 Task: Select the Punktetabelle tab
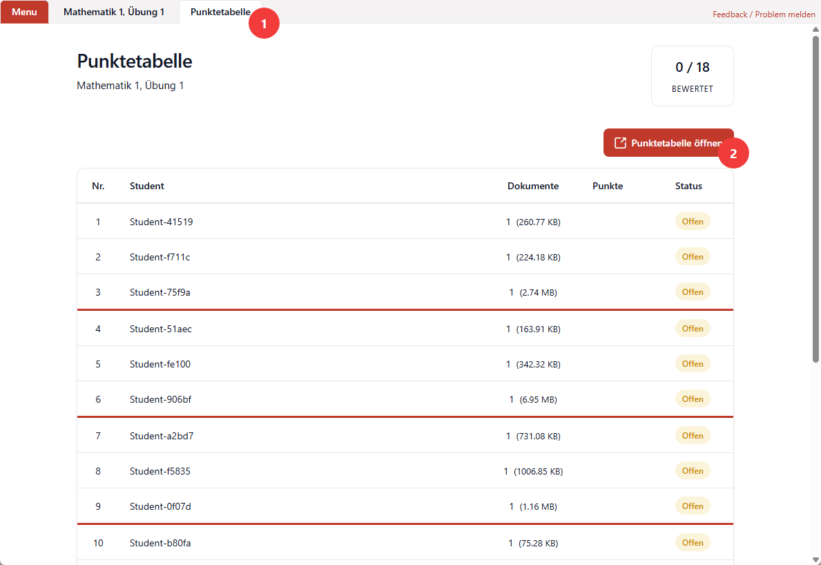pos(220,12)
